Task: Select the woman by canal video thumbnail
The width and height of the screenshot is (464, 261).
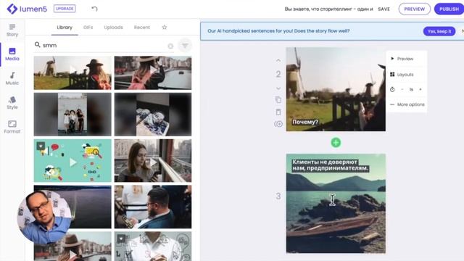Action: point(153,72)
